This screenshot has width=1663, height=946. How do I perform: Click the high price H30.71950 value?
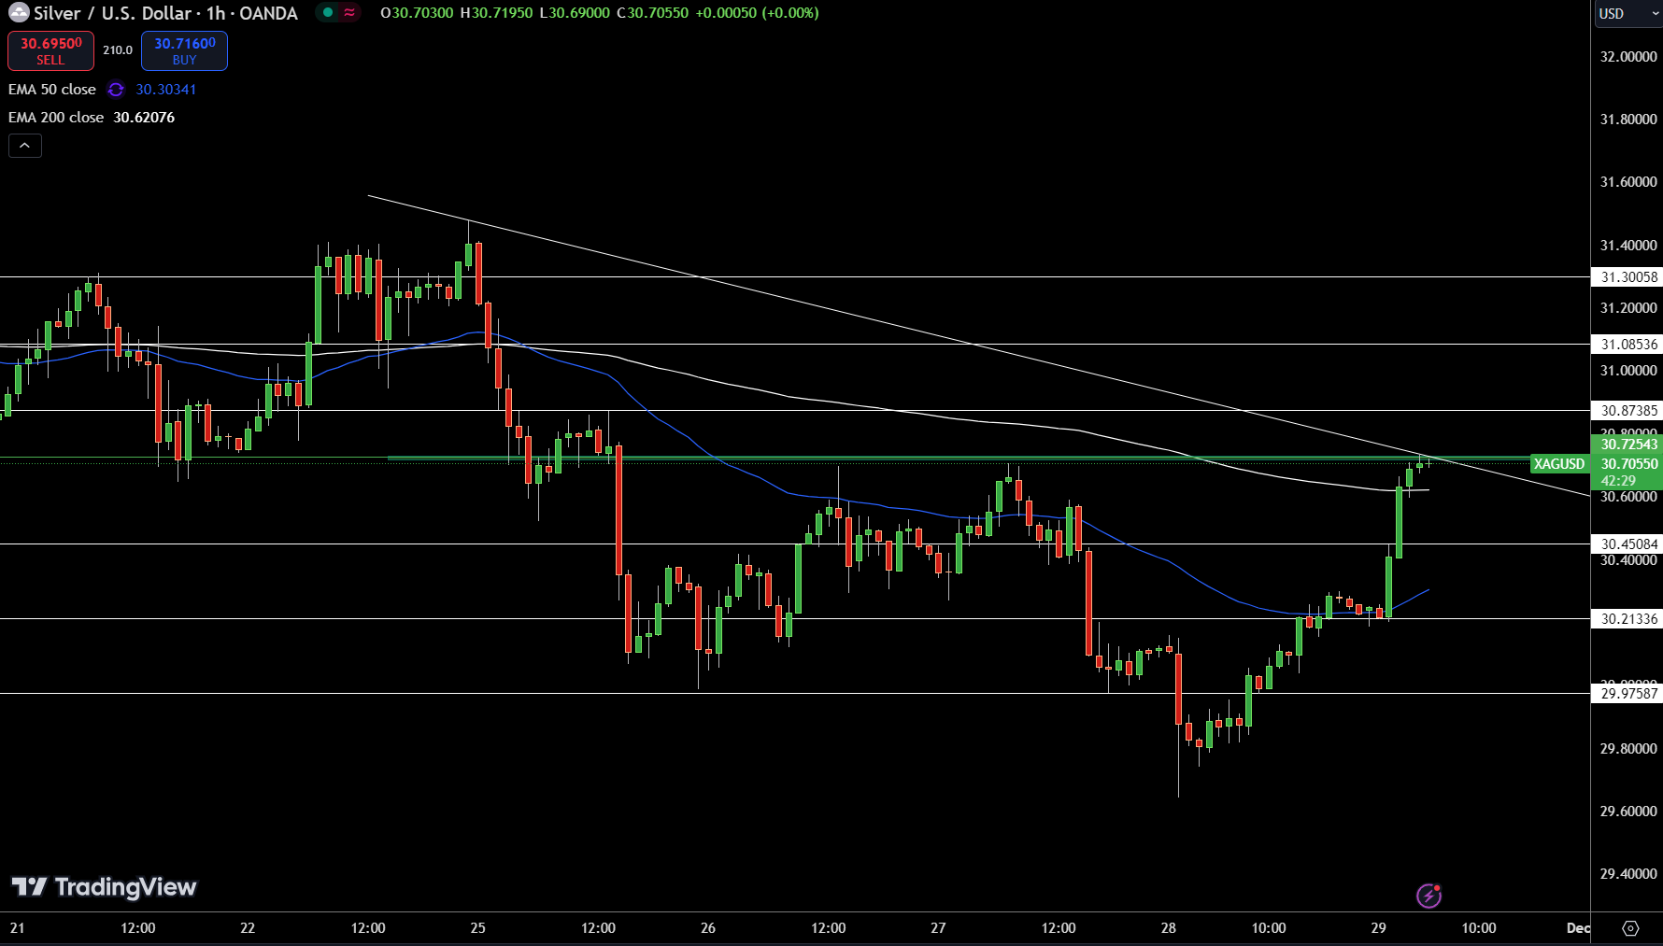click(x=496, y=13)
